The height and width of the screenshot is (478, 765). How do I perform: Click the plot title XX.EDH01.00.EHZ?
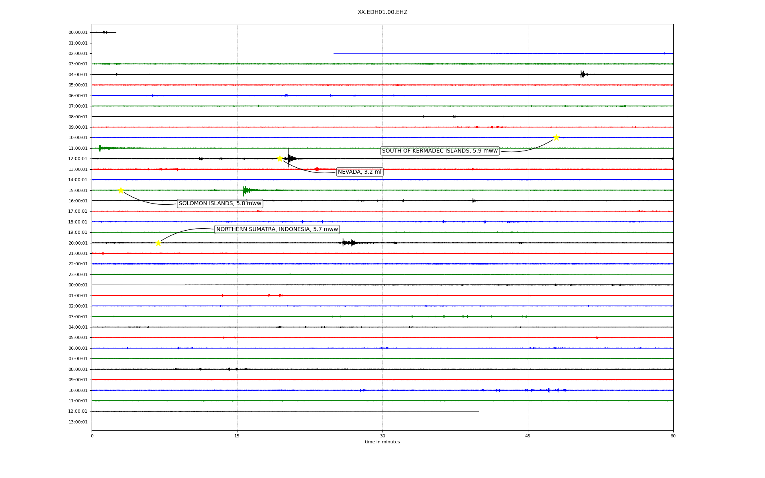tap(382, 12)
